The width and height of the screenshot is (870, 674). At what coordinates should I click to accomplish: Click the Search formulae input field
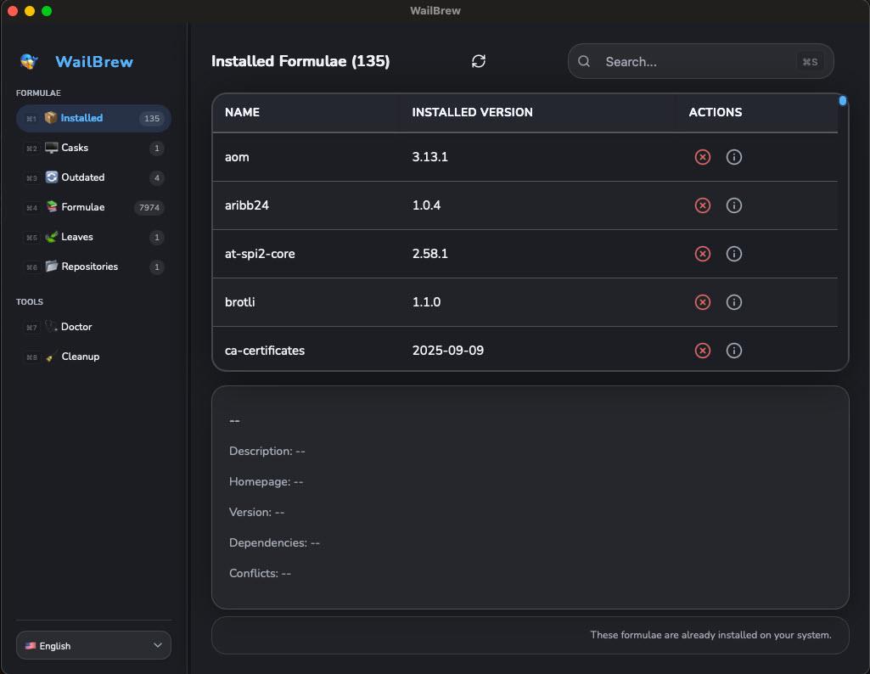pyautogui.click(x=696, y=61)
